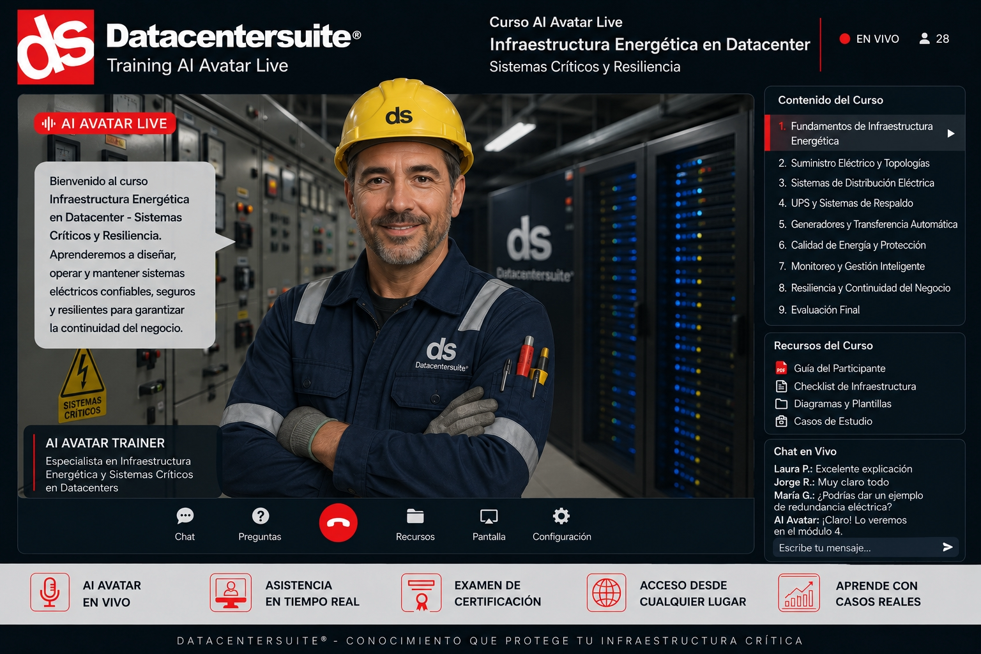Screen dimensions: 981x654
Task: Expand module 1 with the play arrow
Action: (951, 133)
